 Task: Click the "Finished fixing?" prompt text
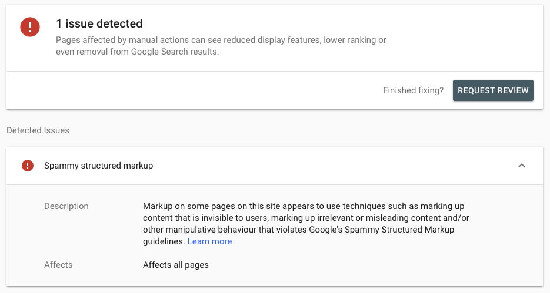(x=413, y=90)
